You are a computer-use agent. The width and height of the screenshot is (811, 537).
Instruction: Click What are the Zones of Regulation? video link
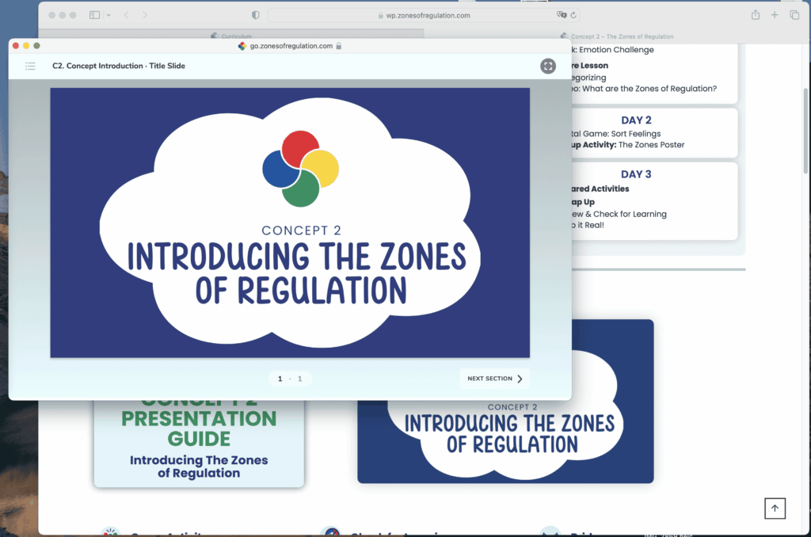tap(649, 89)
